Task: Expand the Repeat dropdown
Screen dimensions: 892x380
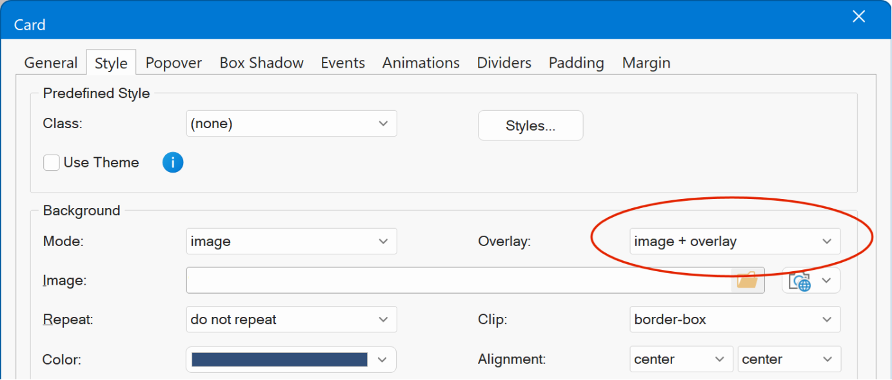Action: pos(291,319)
